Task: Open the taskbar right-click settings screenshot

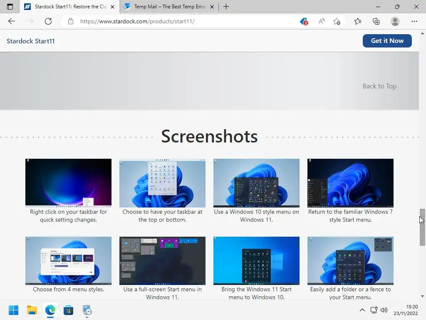Action: pos(69,183)
